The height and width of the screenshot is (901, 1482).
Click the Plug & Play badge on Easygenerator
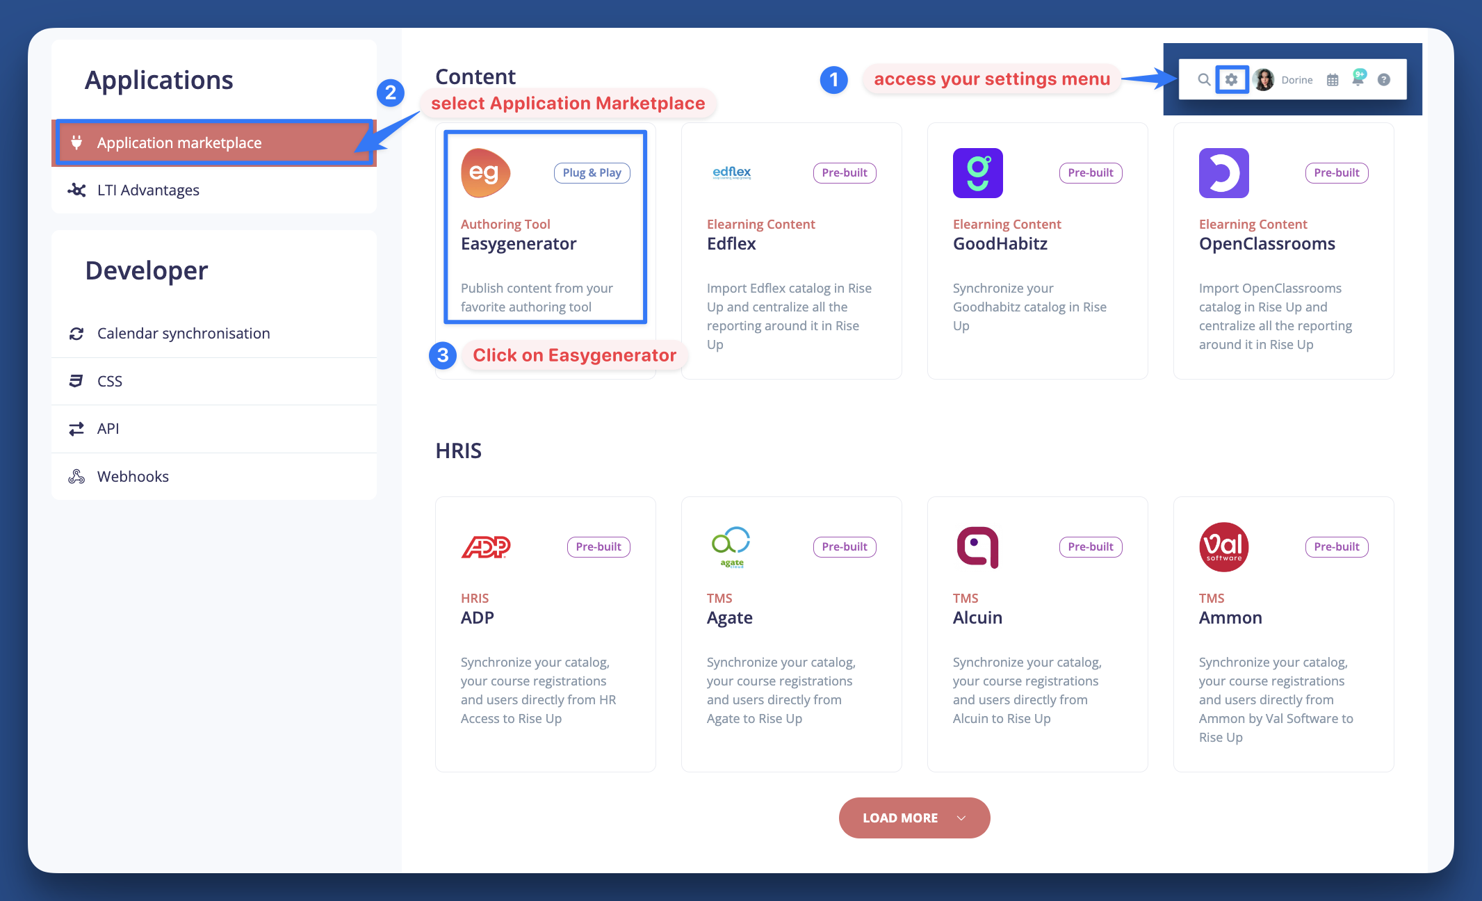[592, 172]
